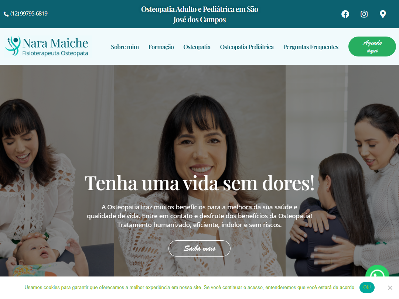
Task: Click the green Agende aqui button
Action: (x=372, y=47)
